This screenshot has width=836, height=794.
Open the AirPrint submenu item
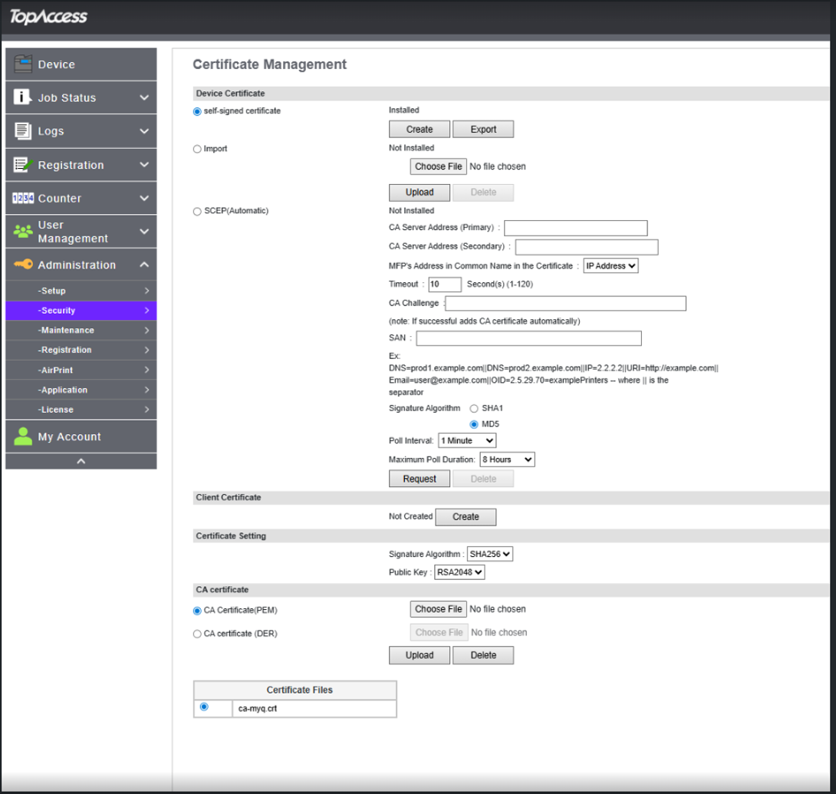click(81, 370)
